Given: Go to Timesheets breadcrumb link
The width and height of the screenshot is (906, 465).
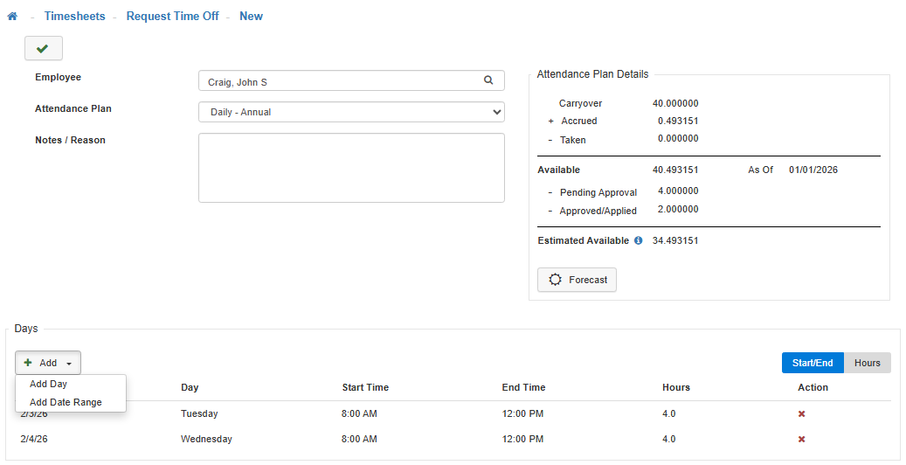Looking at the screenshot, I should coord(74,17).
